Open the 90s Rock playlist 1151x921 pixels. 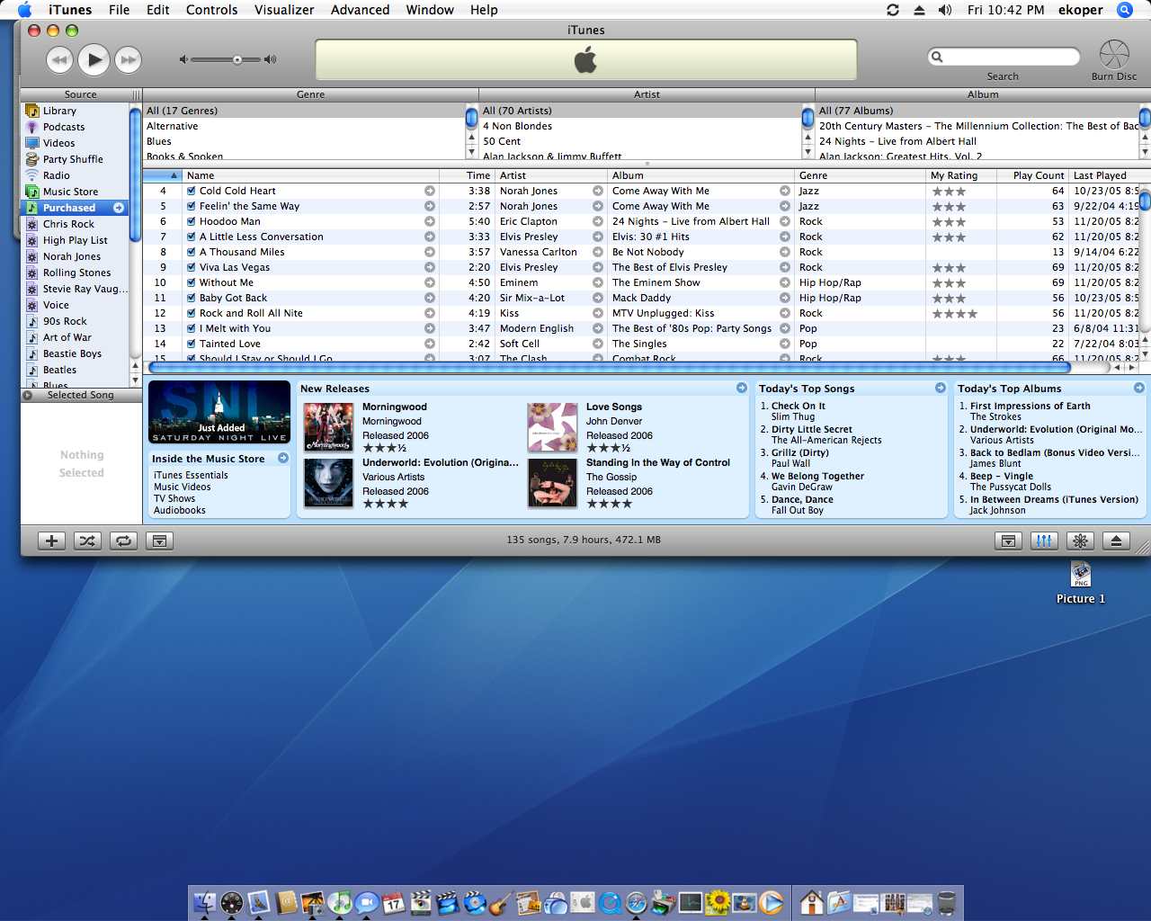coord(65,321)
